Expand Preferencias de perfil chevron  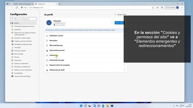[x=124, y=70]
